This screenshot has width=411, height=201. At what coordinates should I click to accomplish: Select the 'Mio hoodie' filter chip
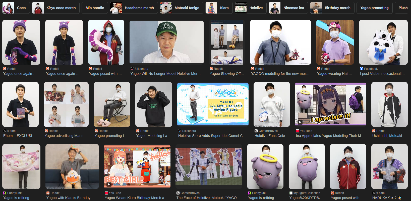(x=95, y=8)
